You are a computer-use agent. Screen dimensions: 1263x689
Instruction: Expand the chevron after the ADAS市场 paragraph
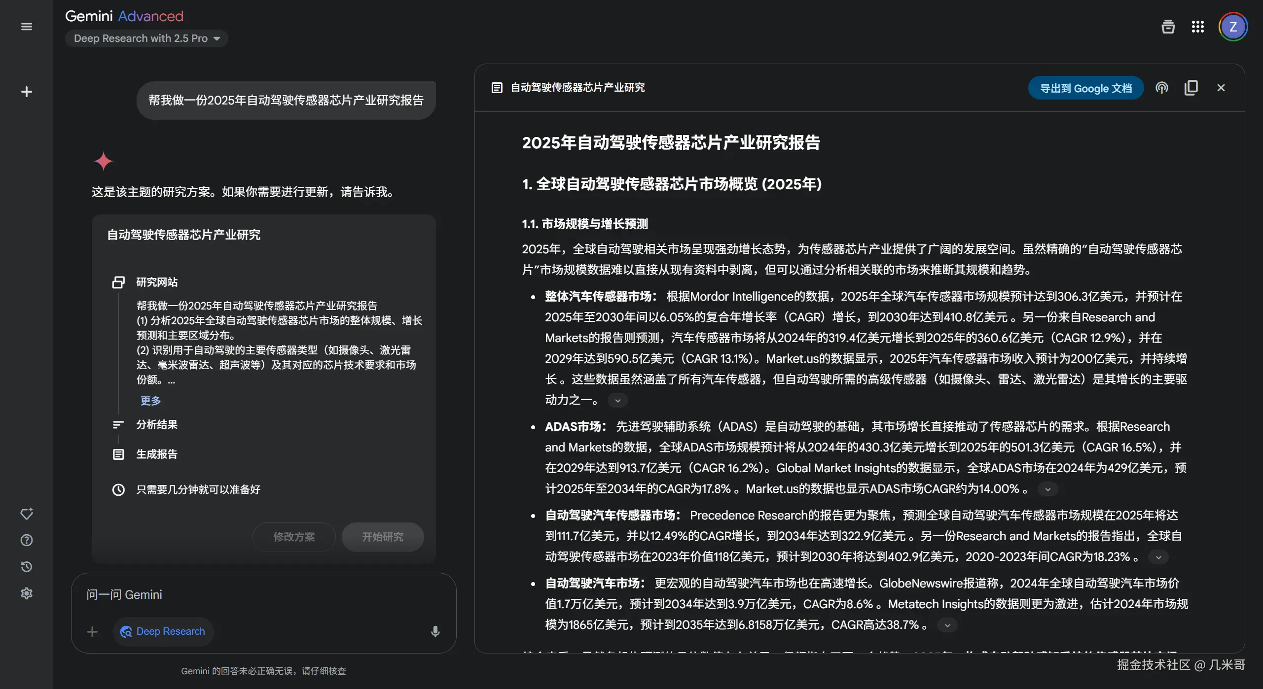(1048, 489)
